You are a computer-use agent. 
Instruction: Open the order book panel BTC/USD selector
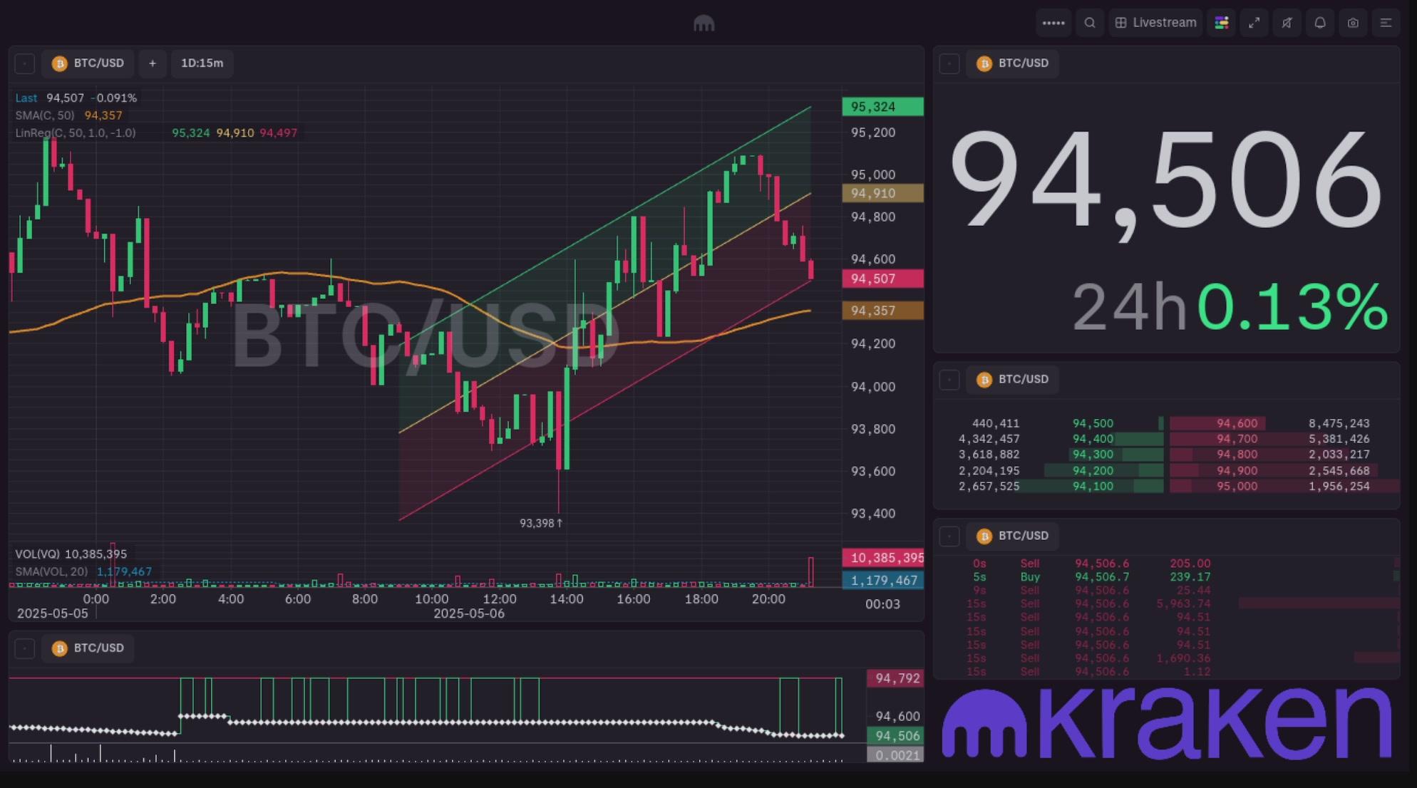[x=1013, y=380]
